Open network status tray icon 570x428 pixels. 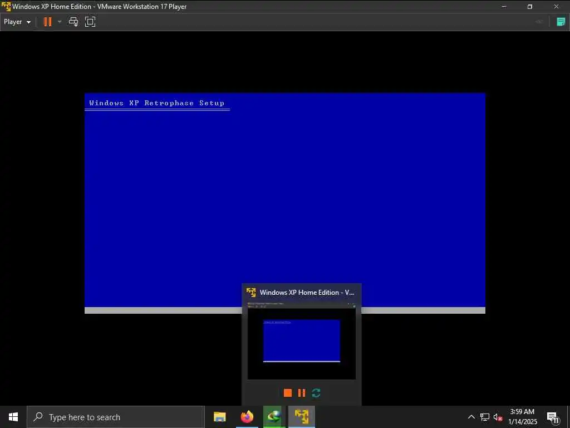[485, 417]
